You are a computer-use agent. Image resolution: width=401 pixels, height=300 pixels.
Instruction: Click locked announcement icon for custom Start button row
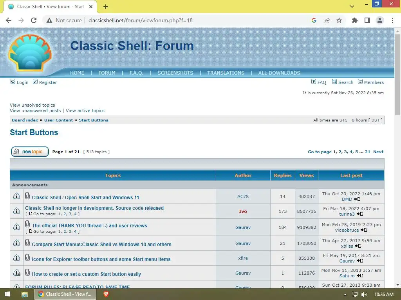[16, 273]
